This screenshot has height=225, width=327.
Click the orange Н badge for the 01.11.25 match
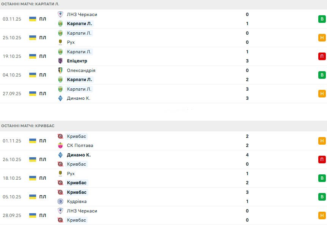322,141
